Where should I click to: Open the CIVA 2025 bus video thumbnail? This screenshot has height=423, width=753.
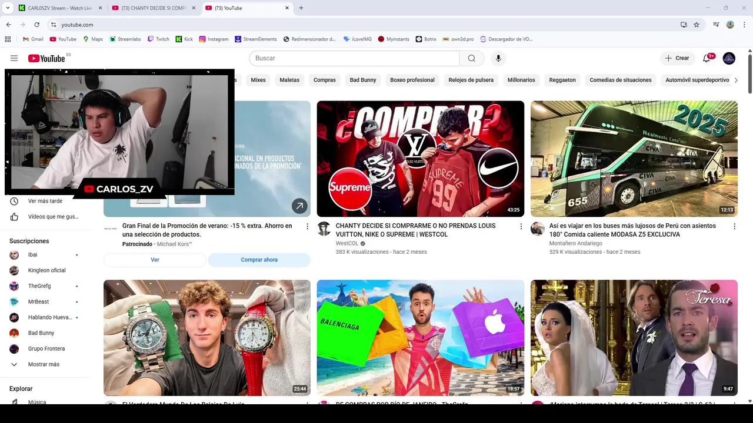pyautogui.click(x=634, y=159)
